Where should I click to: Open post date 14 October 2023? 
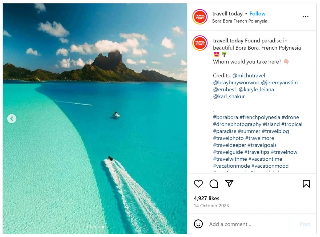pyautogui.click(x=211, y=206)
